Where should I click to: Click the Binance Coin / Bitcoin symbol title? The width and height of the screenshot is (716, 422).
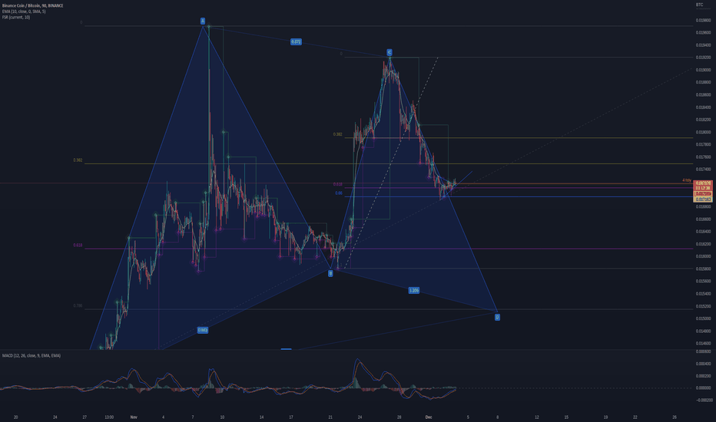pos(33,5)
